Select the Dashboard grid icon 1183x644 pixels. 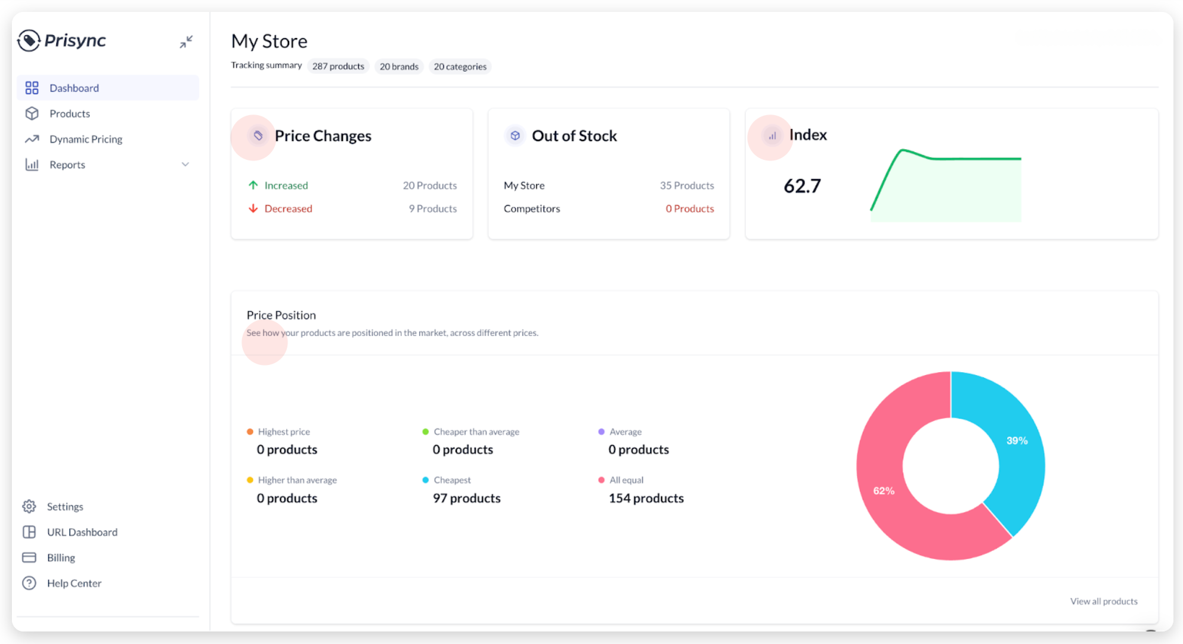32,88
